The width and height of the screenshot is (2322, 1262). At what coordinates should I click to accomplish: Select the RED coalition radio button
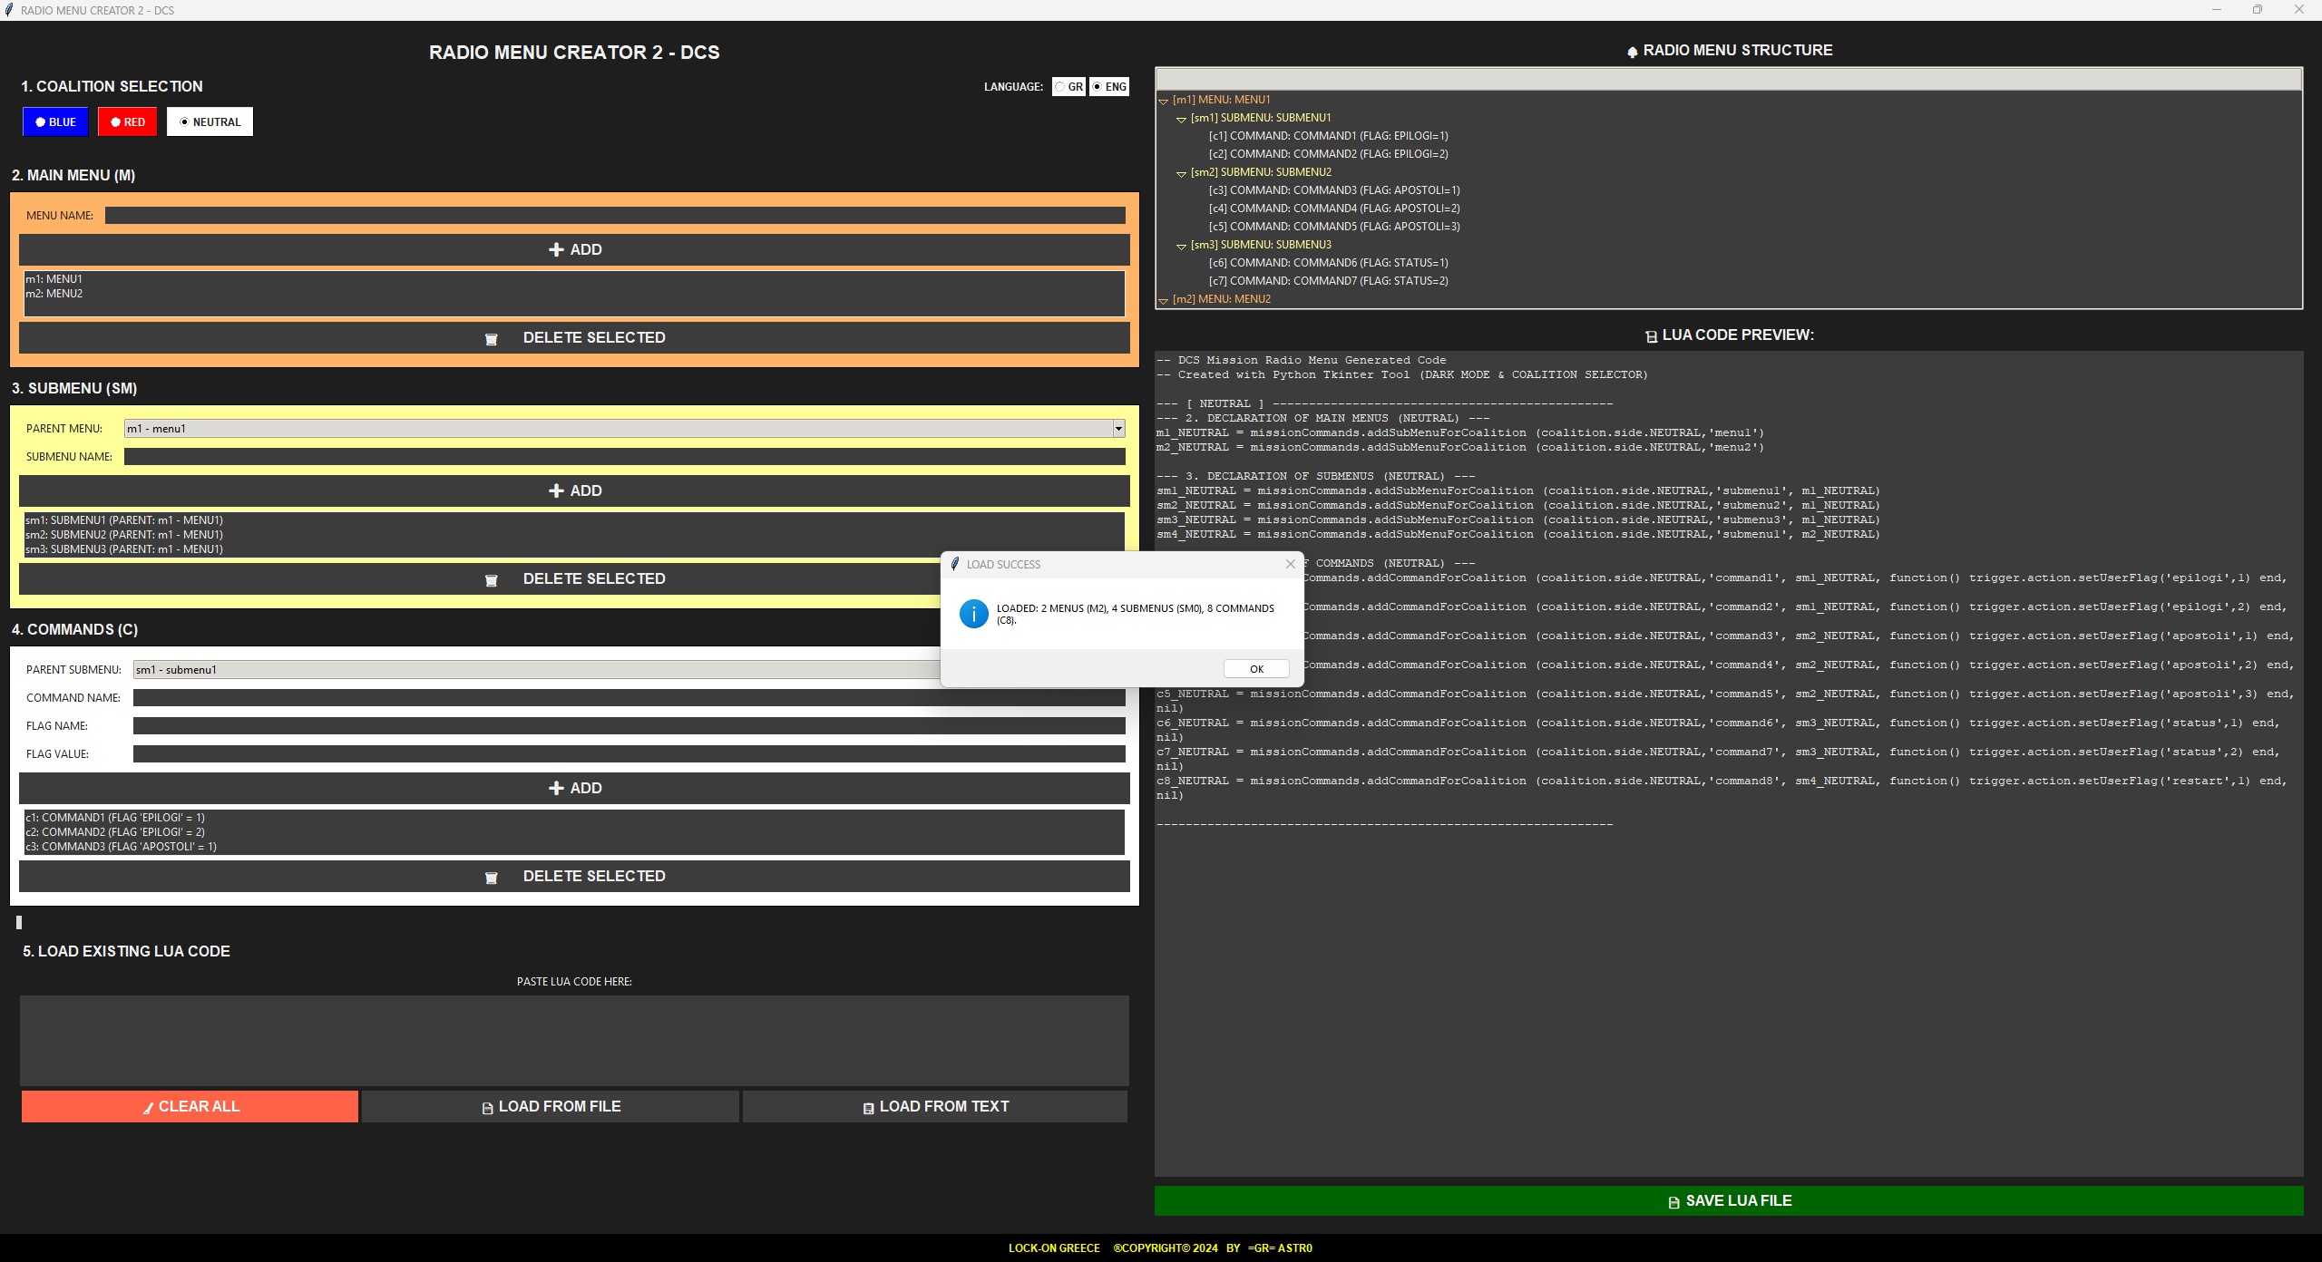pyautogui.click(x=116, y=122)
